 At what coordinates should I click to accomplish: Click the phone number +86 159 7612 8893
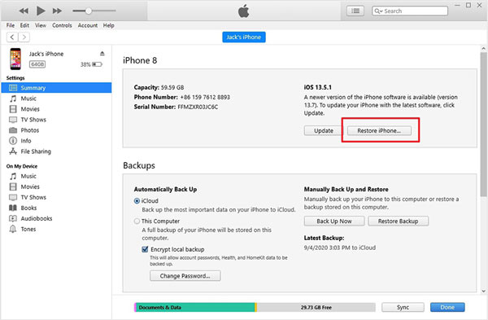pyautogui.click(x=205, y=97)
